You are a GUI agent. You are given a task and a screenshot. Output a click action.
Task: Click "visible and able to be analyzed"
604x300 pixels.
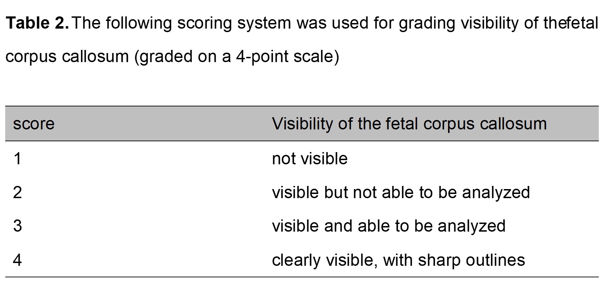tap(388, 226)
